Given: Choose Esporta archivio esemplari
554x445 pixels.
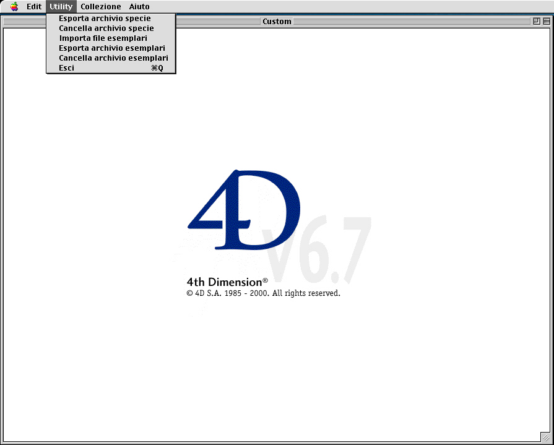Looking at the screenshot, I should [111, 48].
